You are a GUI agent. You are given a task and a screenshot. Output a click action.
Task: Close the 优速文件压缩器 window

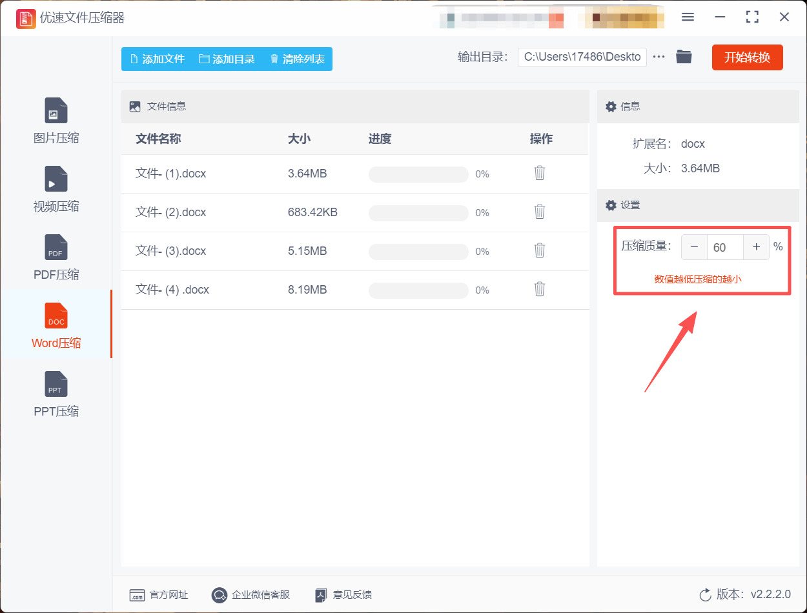tap(784, 17)
